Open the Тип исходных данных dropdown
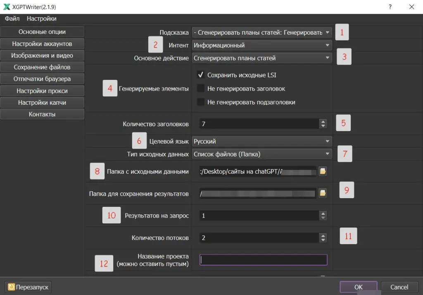The height and width of the screenshot is (295, 423). pyautogui.click(x=262, y=154)
